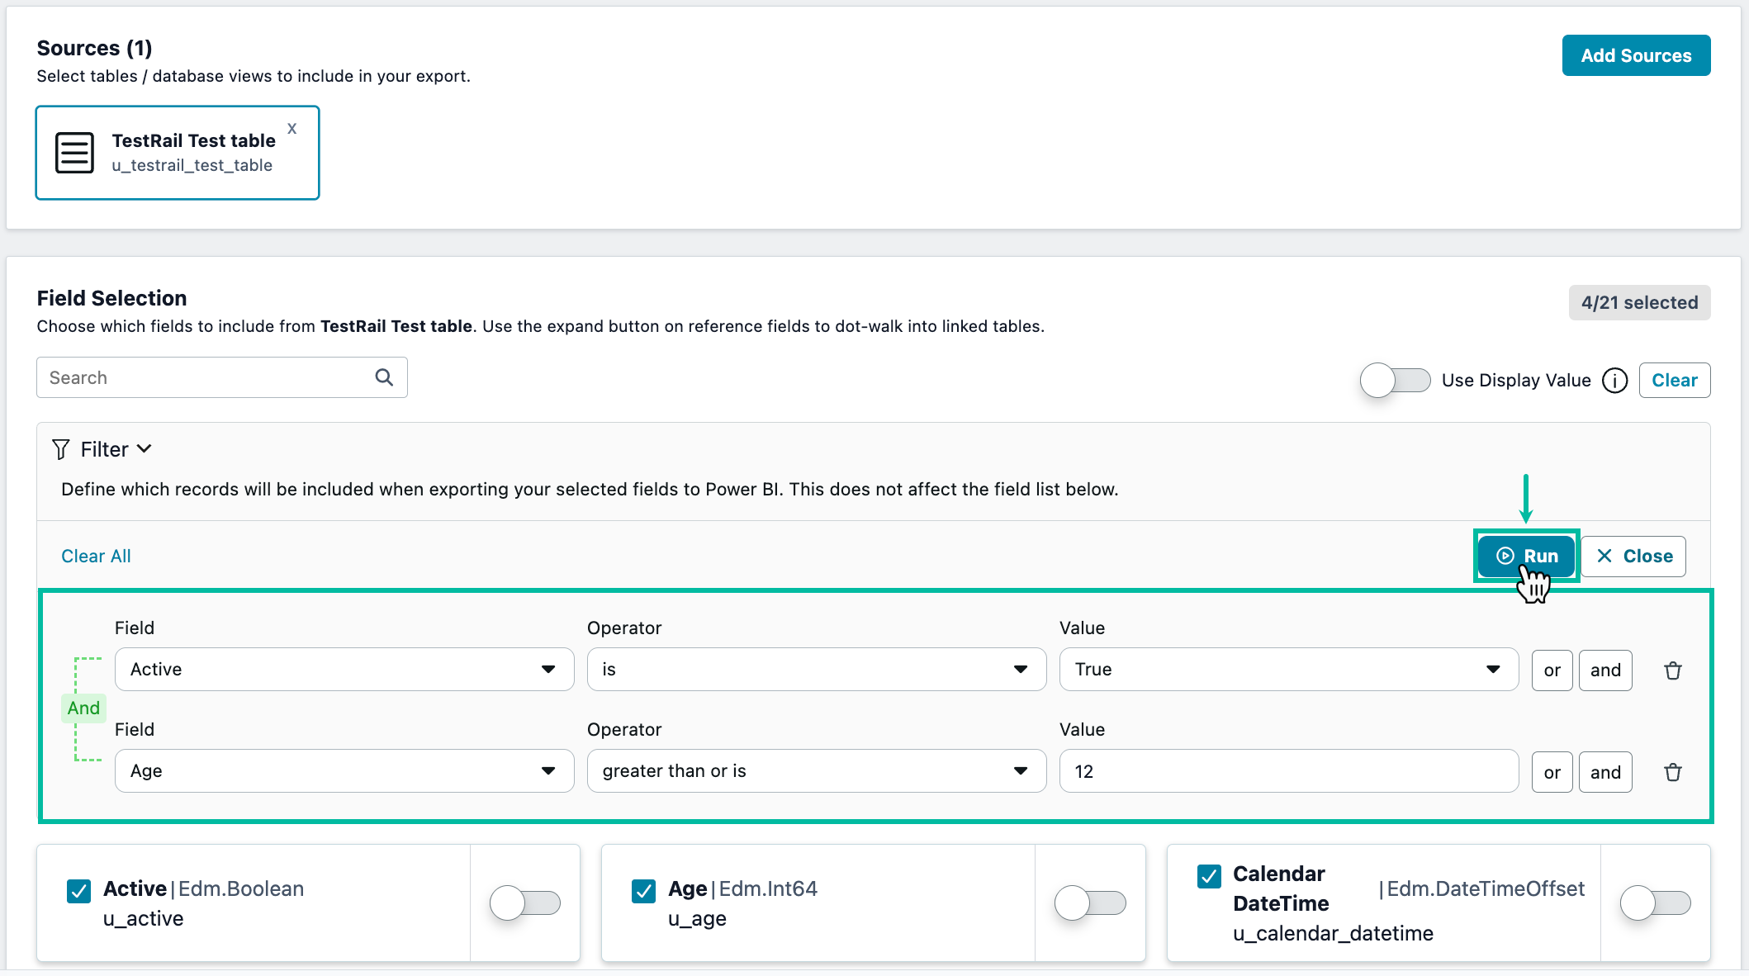Uncheck the Active field checkbox
Viewport: 1749px width, 976px height.
pyautogui.click(x=79, y=891)
